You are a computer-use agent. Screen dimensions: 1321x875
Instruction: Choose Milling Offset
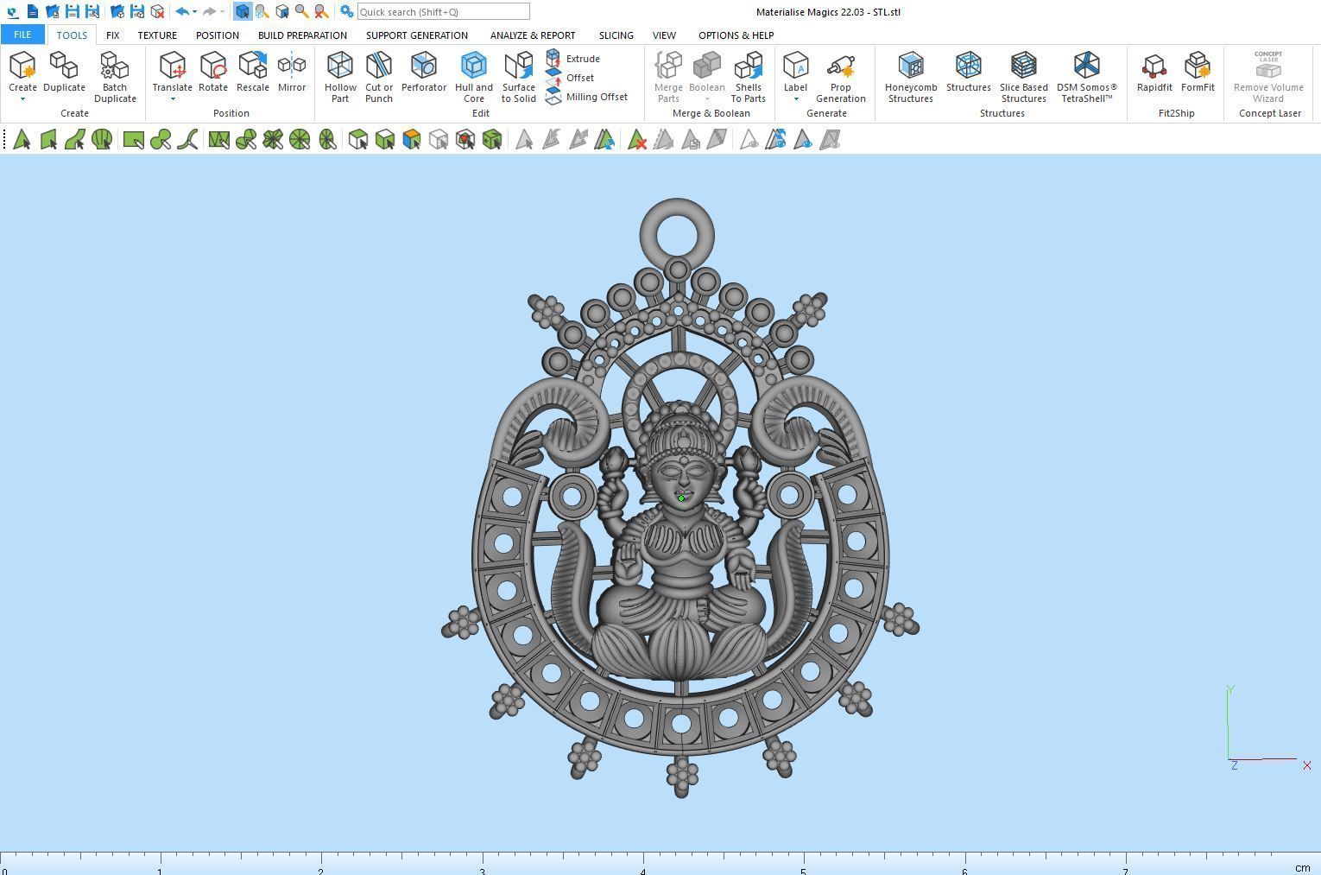pyautogui.click(x=587, y=97)
